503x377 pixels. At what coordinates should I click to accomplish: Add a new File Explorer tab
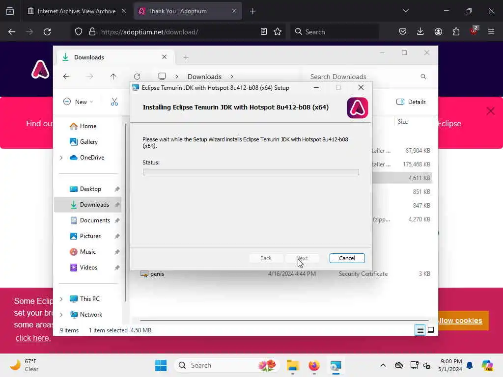point(186,57)
